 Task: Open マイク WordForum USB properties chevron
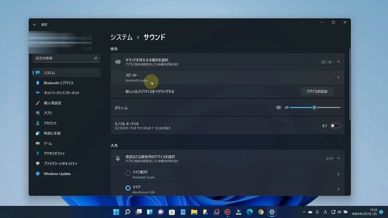pyautogui.click(x=338, y=189)
